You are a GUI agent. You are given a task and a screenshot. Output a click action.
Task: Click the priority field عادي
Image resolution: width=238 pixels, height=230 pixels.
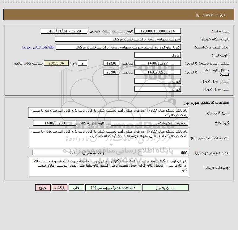(x=158, y=55)
